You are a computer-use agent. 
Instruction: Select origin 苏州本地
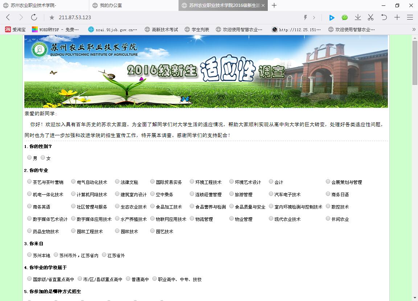pos(29,255)
